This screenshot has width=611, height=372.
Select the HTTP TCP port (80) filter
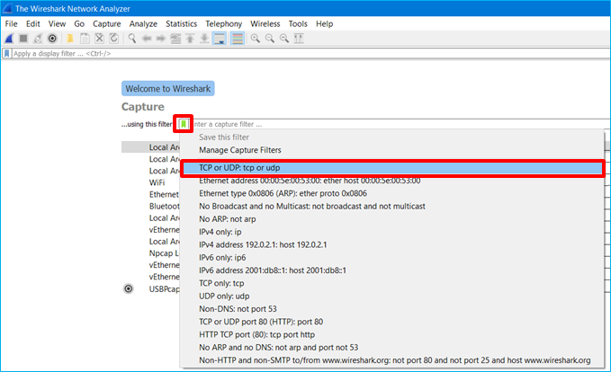(x=392, y=334)
